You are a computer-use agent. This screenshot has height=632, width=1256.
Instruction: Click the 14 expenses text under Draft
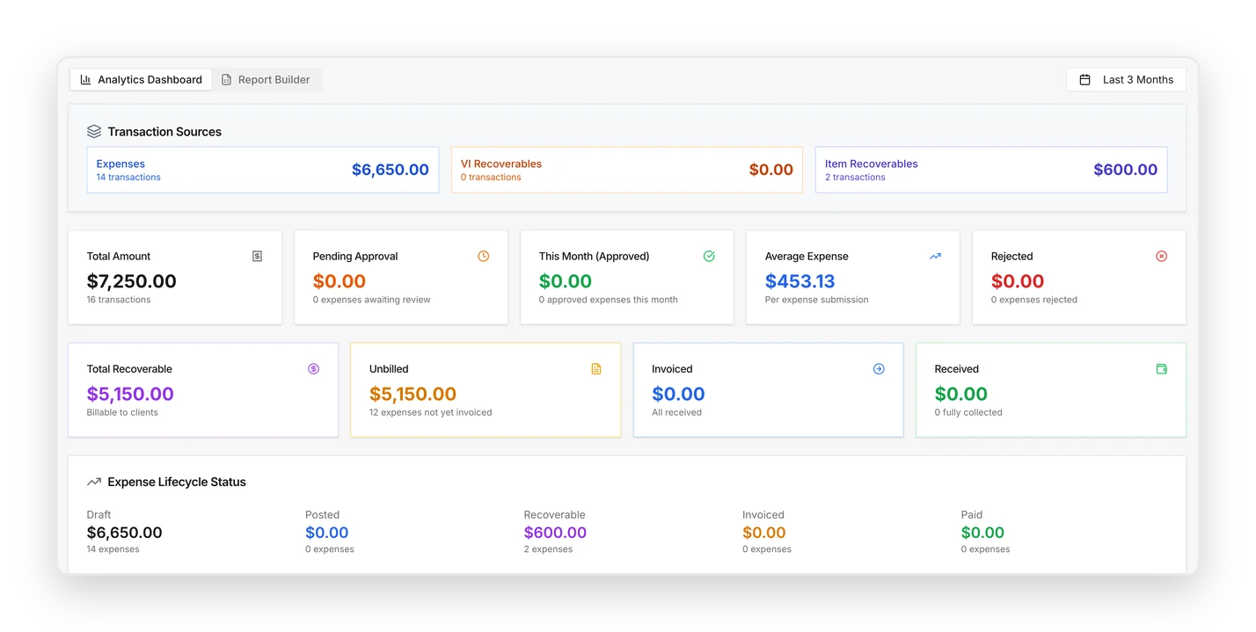pyautogui.click(x=113, y=549)
